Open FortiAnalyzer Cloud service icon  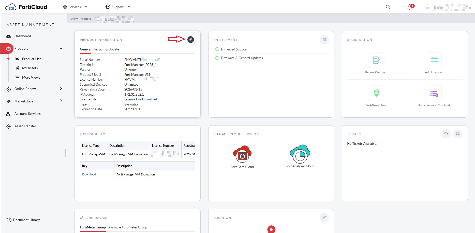click(x=300, y=154)
